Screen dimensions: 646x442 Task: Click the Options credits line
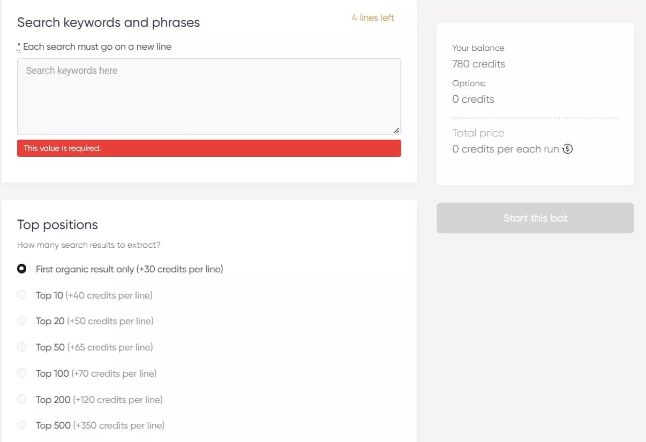tap(473, 99)
